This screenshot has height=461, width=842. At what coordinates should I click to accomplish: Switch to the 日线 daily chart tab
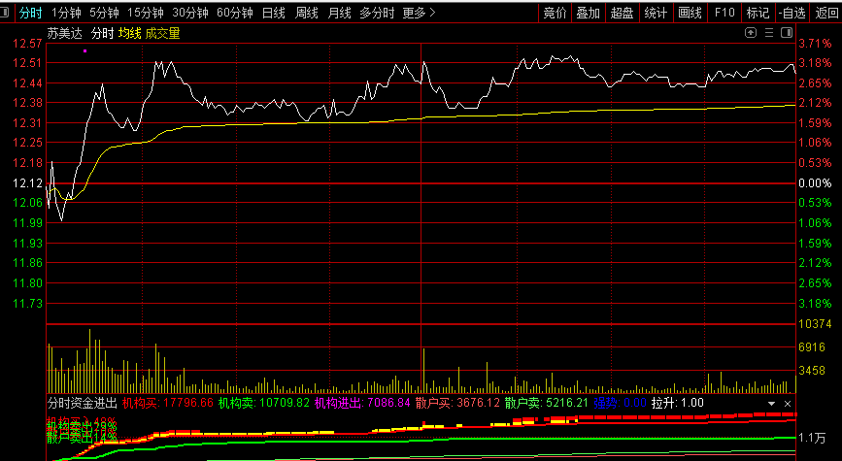pyautogui.click(x=274, y=13)
